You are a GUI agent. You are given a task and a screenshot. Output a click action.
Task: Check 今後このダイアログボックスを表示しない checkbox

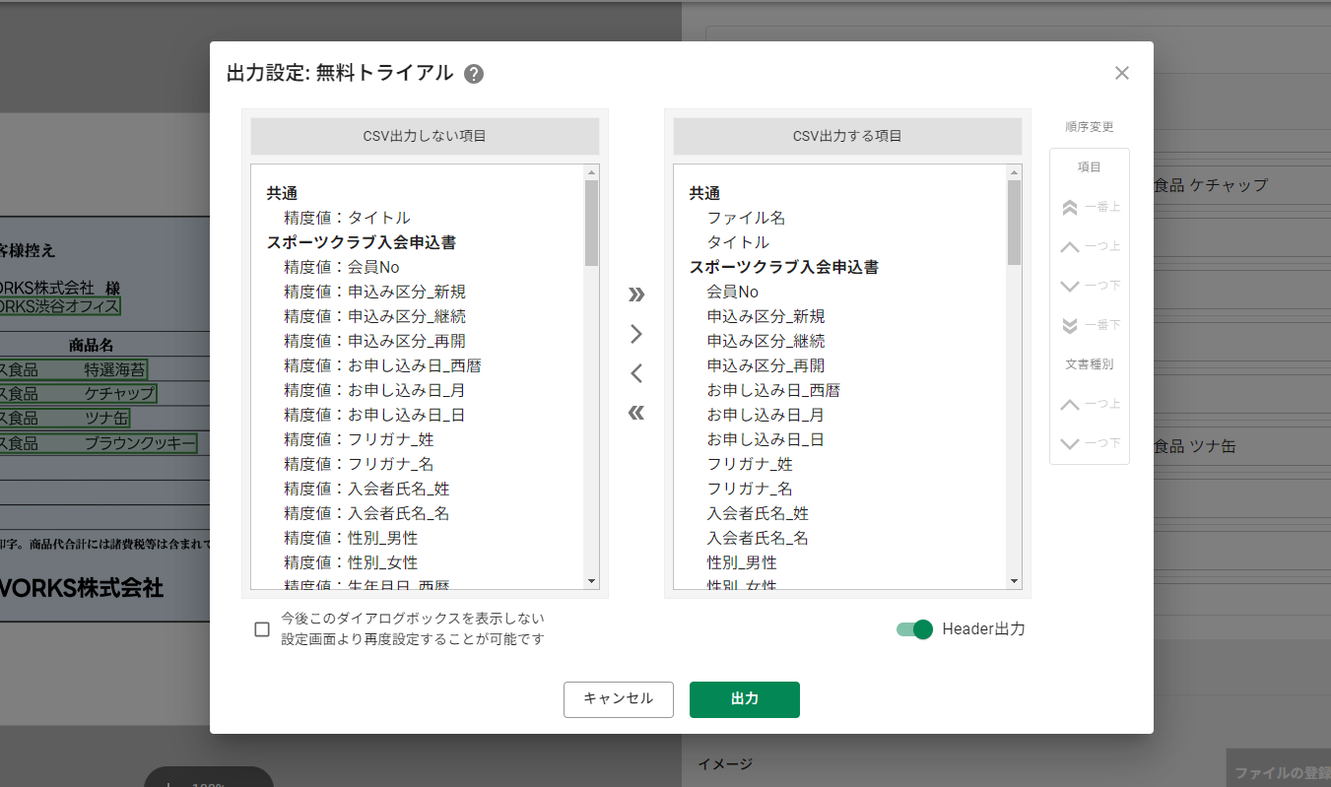[262, 629]
